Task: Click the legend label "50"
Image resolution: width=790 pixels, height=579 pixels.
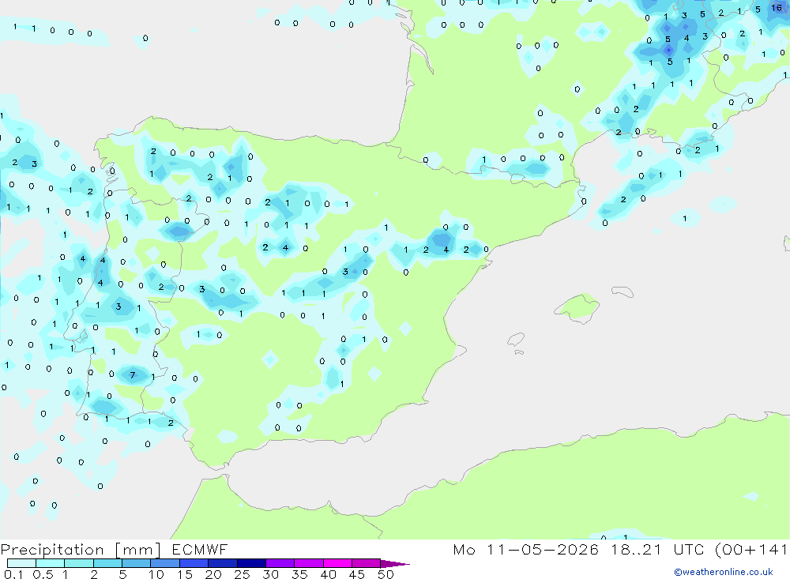Action: point(386,574)
